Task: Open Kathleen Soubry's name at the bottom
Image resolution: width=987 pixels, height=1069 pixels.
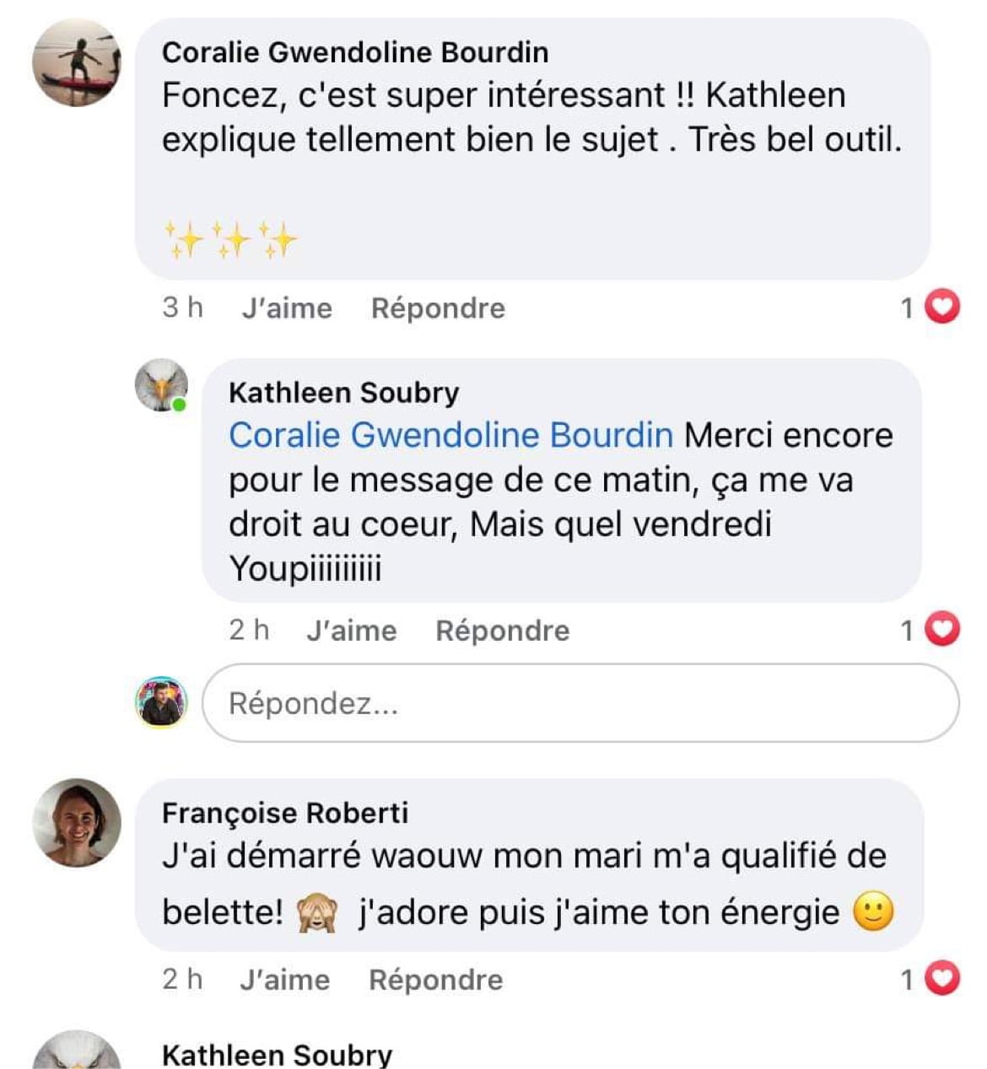Action: 277,1055
